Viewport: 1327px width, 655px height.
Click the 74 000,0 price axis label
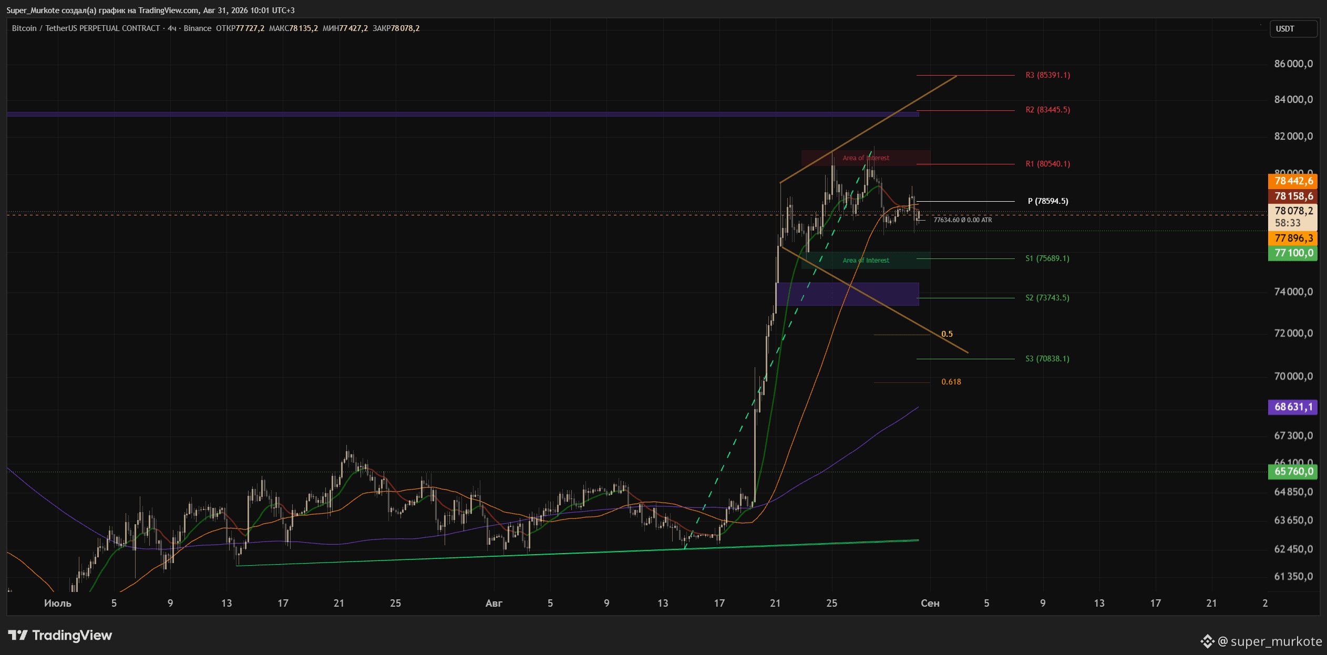click(x=1293, y=292)
